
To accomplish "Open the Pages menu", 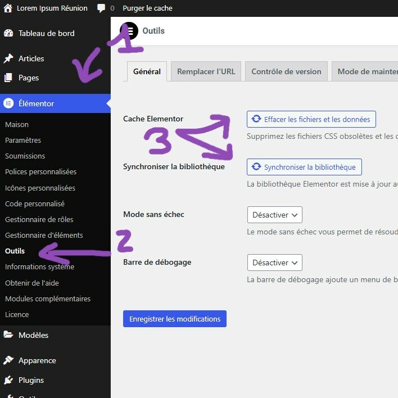I will click(29, 78).
